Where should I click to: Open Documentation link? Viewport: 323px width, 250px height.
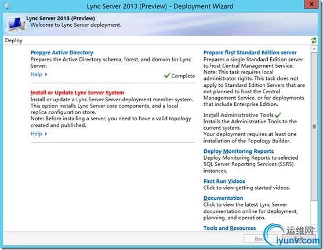(223, 198)
